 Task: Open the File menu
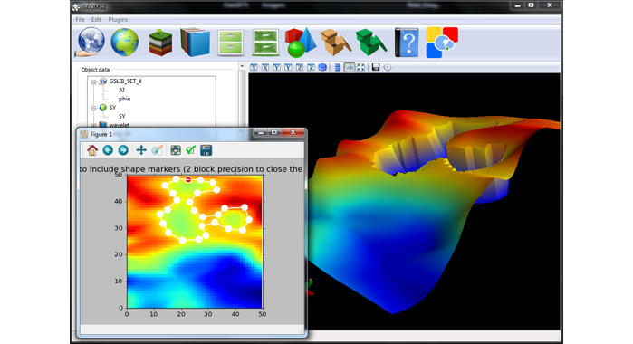click(80, 19)
